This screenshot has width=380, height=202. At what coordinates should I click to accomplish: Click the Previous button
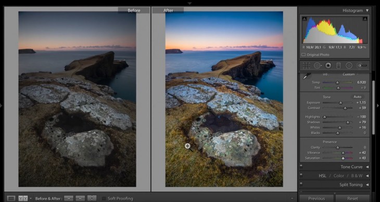pyautogui.click(x=316, y=198)
